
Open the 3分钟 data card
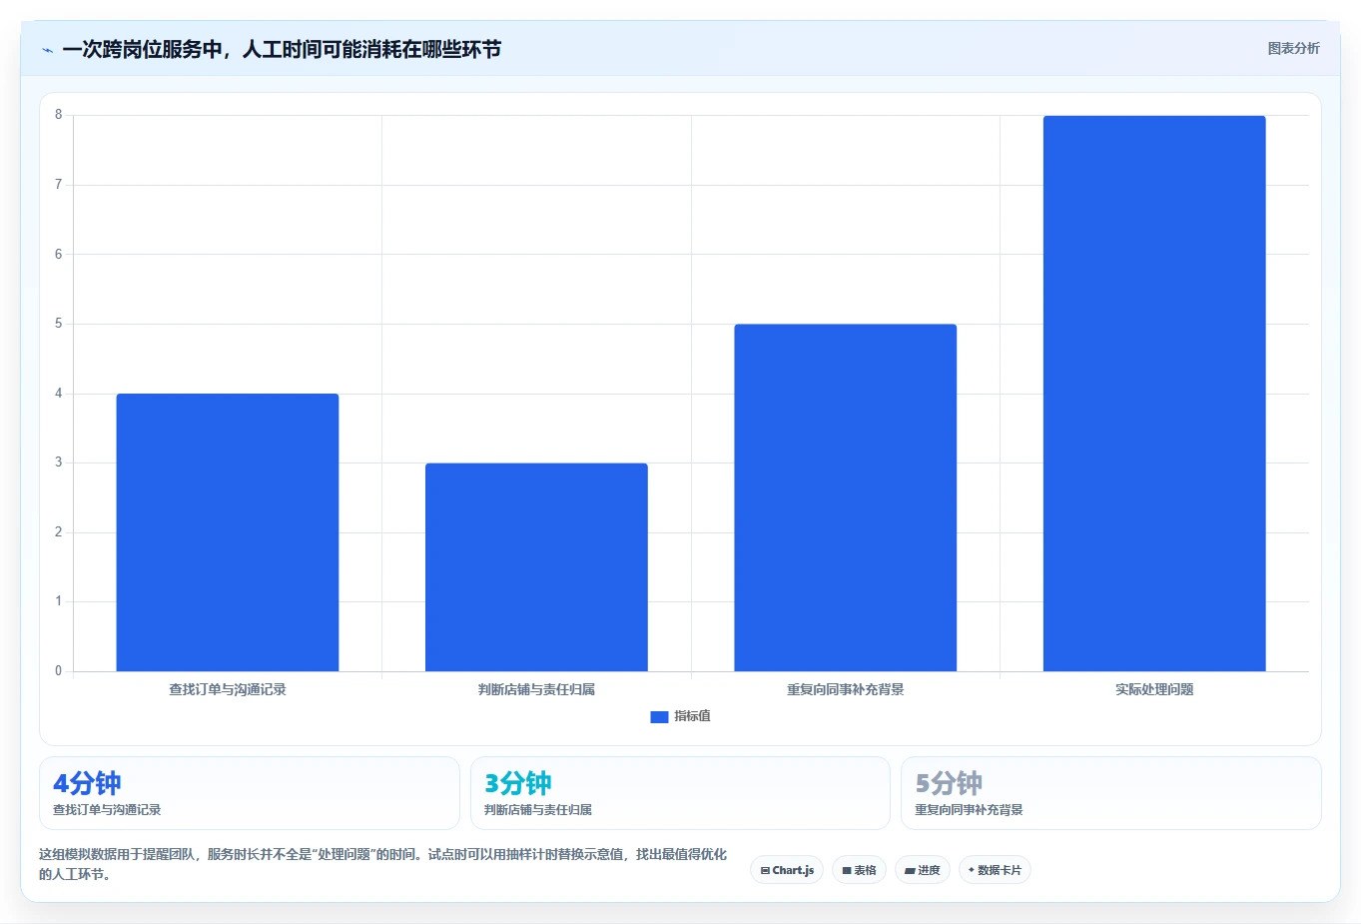[x=680, y=793]
